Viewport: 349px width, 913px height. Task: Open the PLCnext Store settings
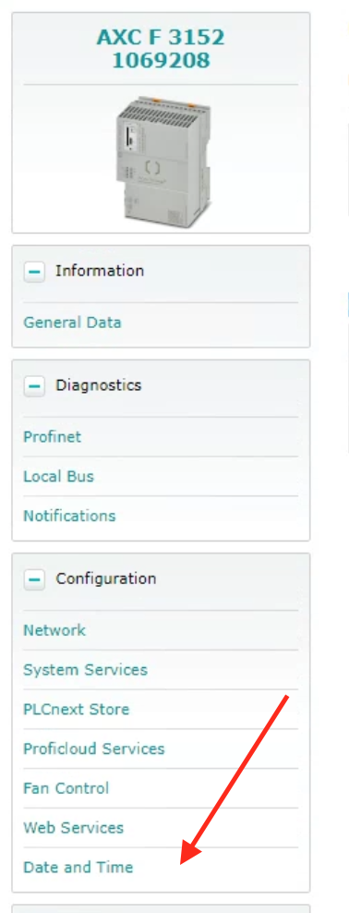click(77, 709)
